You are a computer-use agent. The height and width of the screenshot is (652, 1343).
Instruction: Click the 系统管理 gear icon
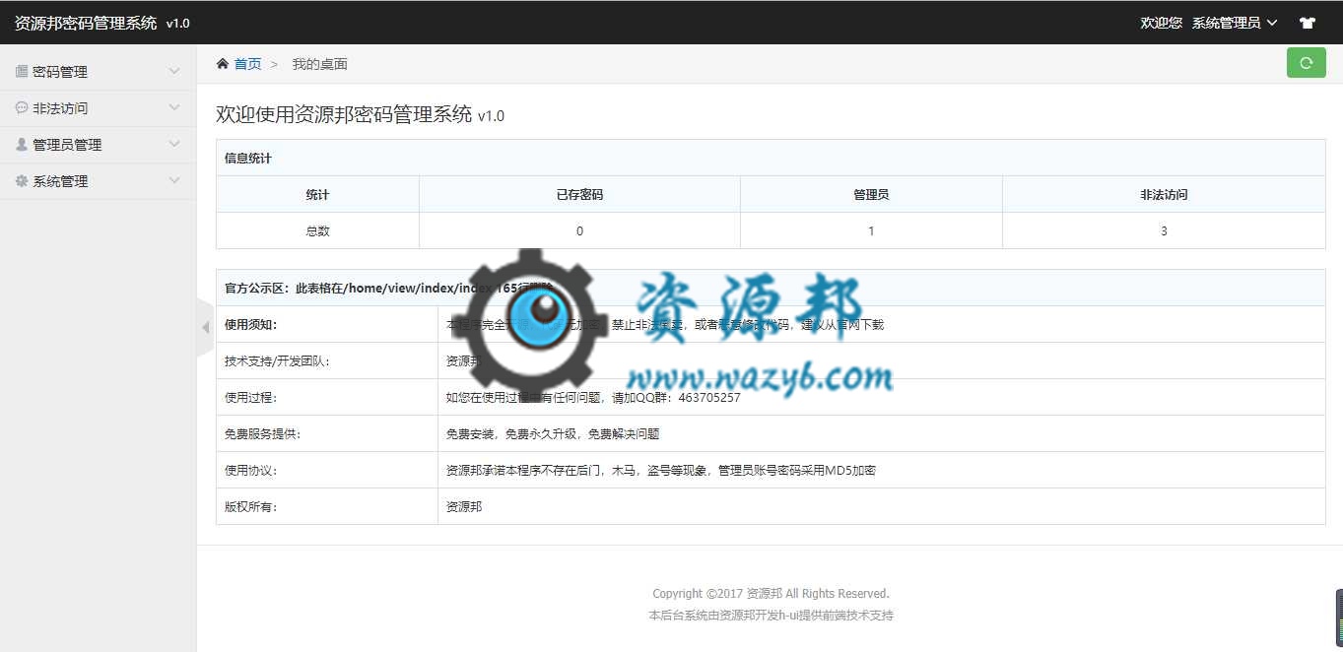[22, 181]
